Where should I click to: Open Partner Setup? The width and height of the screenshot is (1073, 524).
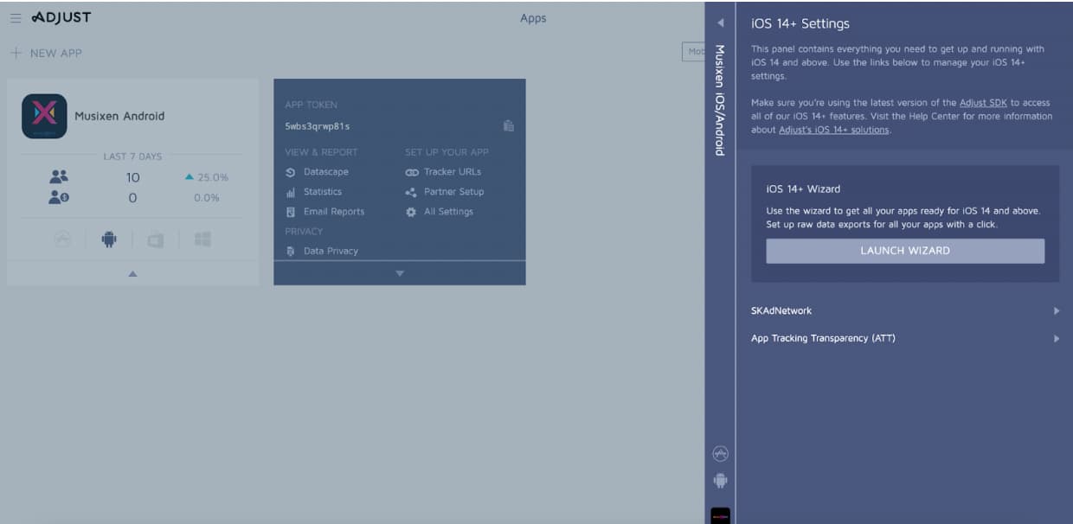coord(454,192)
